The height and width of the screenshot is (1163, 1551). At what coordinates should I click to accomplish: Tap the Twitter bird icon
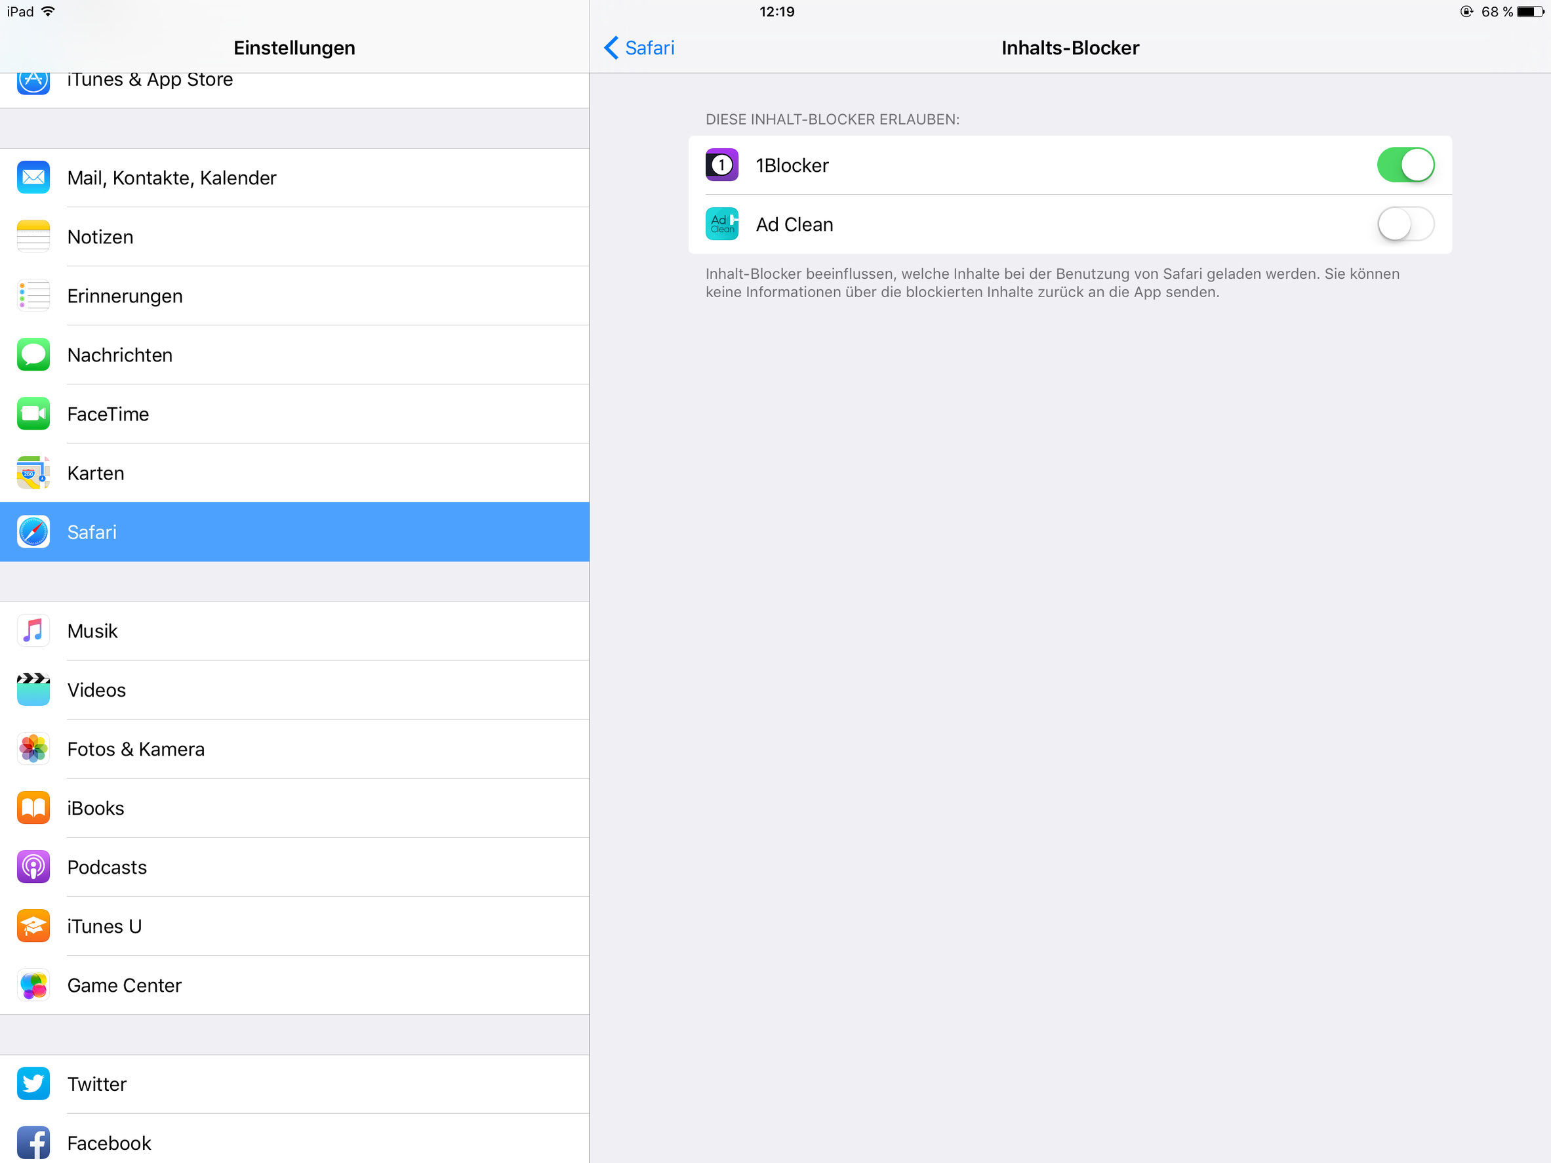[x=33, y=1084]
